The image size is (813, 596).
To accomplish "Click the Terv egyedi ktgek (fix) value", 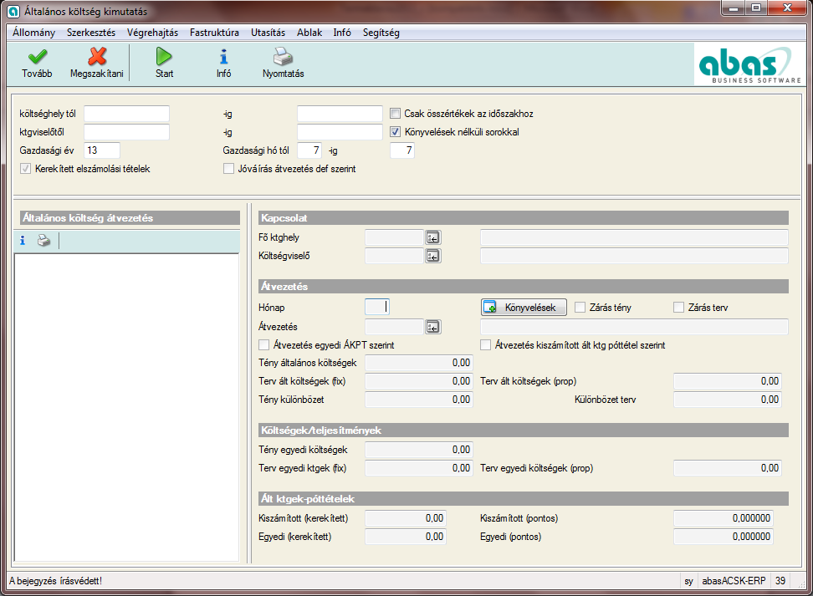I will 419,468.
